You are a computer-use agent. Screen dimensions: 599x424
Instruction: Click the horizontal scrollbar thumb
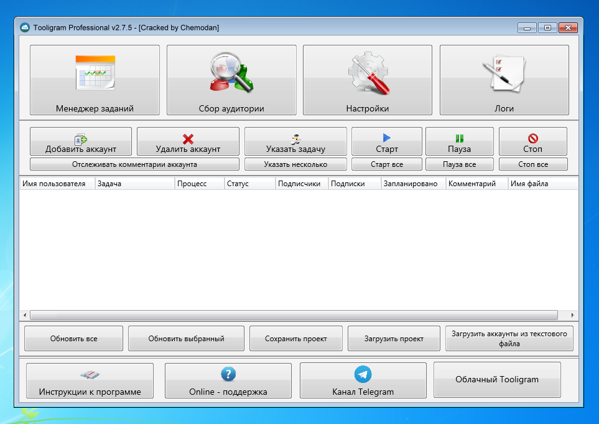(294, 315)
